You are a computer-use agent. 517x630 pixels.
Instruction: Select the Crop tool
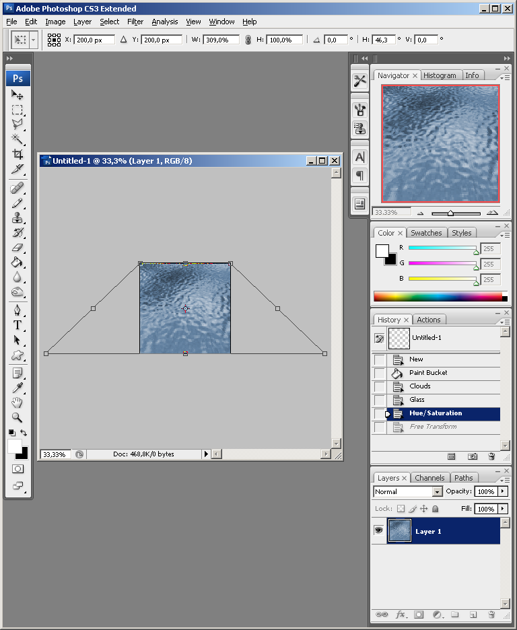(18, 154)
